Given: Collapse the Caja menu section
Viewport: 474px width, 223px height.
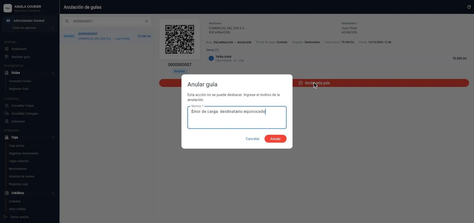Looking at the screenshot, I should tap(53, 137).
